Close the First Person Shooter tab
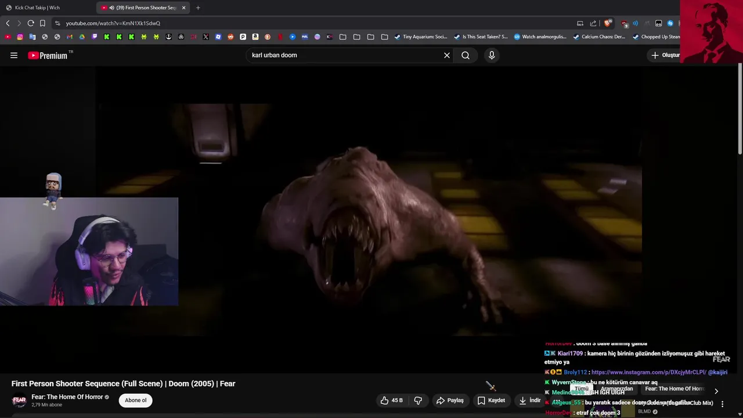 click(183, 8)
